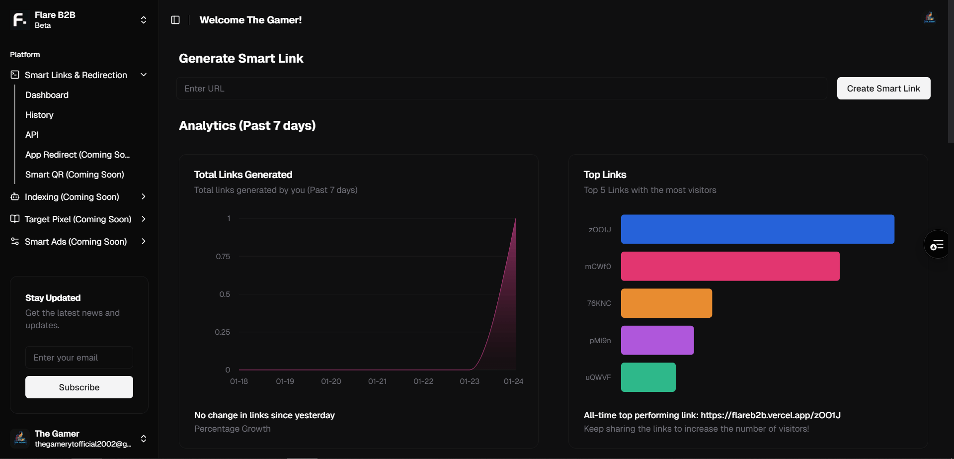This screenshot has height=459, width=954.
Task: Go to History
Action: (39, 115)
